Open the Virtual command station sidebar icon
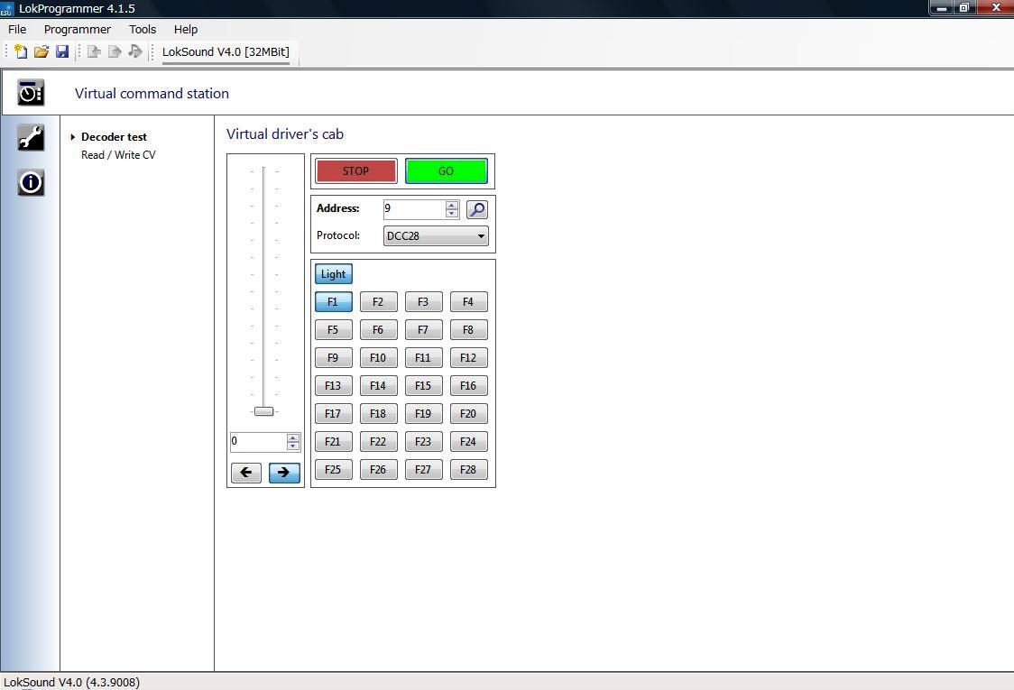Image resolution: width=1014 pixels, height=690 pixels. (31, 93)
